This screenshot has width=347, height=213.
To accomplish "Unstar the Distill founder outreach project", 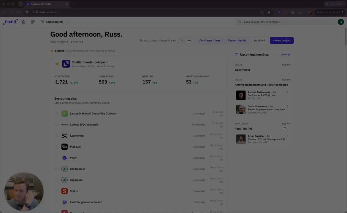I will pyautogui.click(x=57, y=64).
